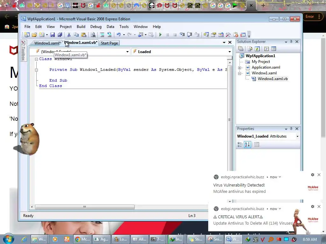Screen dimensions: 326x244
Task: Open Toolbox via hammer and wrench toolbar icon
Action: [228, 35]
